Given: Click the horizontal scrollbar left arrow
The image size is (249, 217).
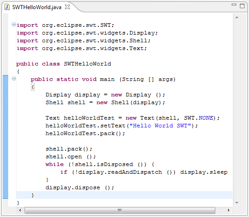Looking at the screenshot, I should tap(20, 210).
